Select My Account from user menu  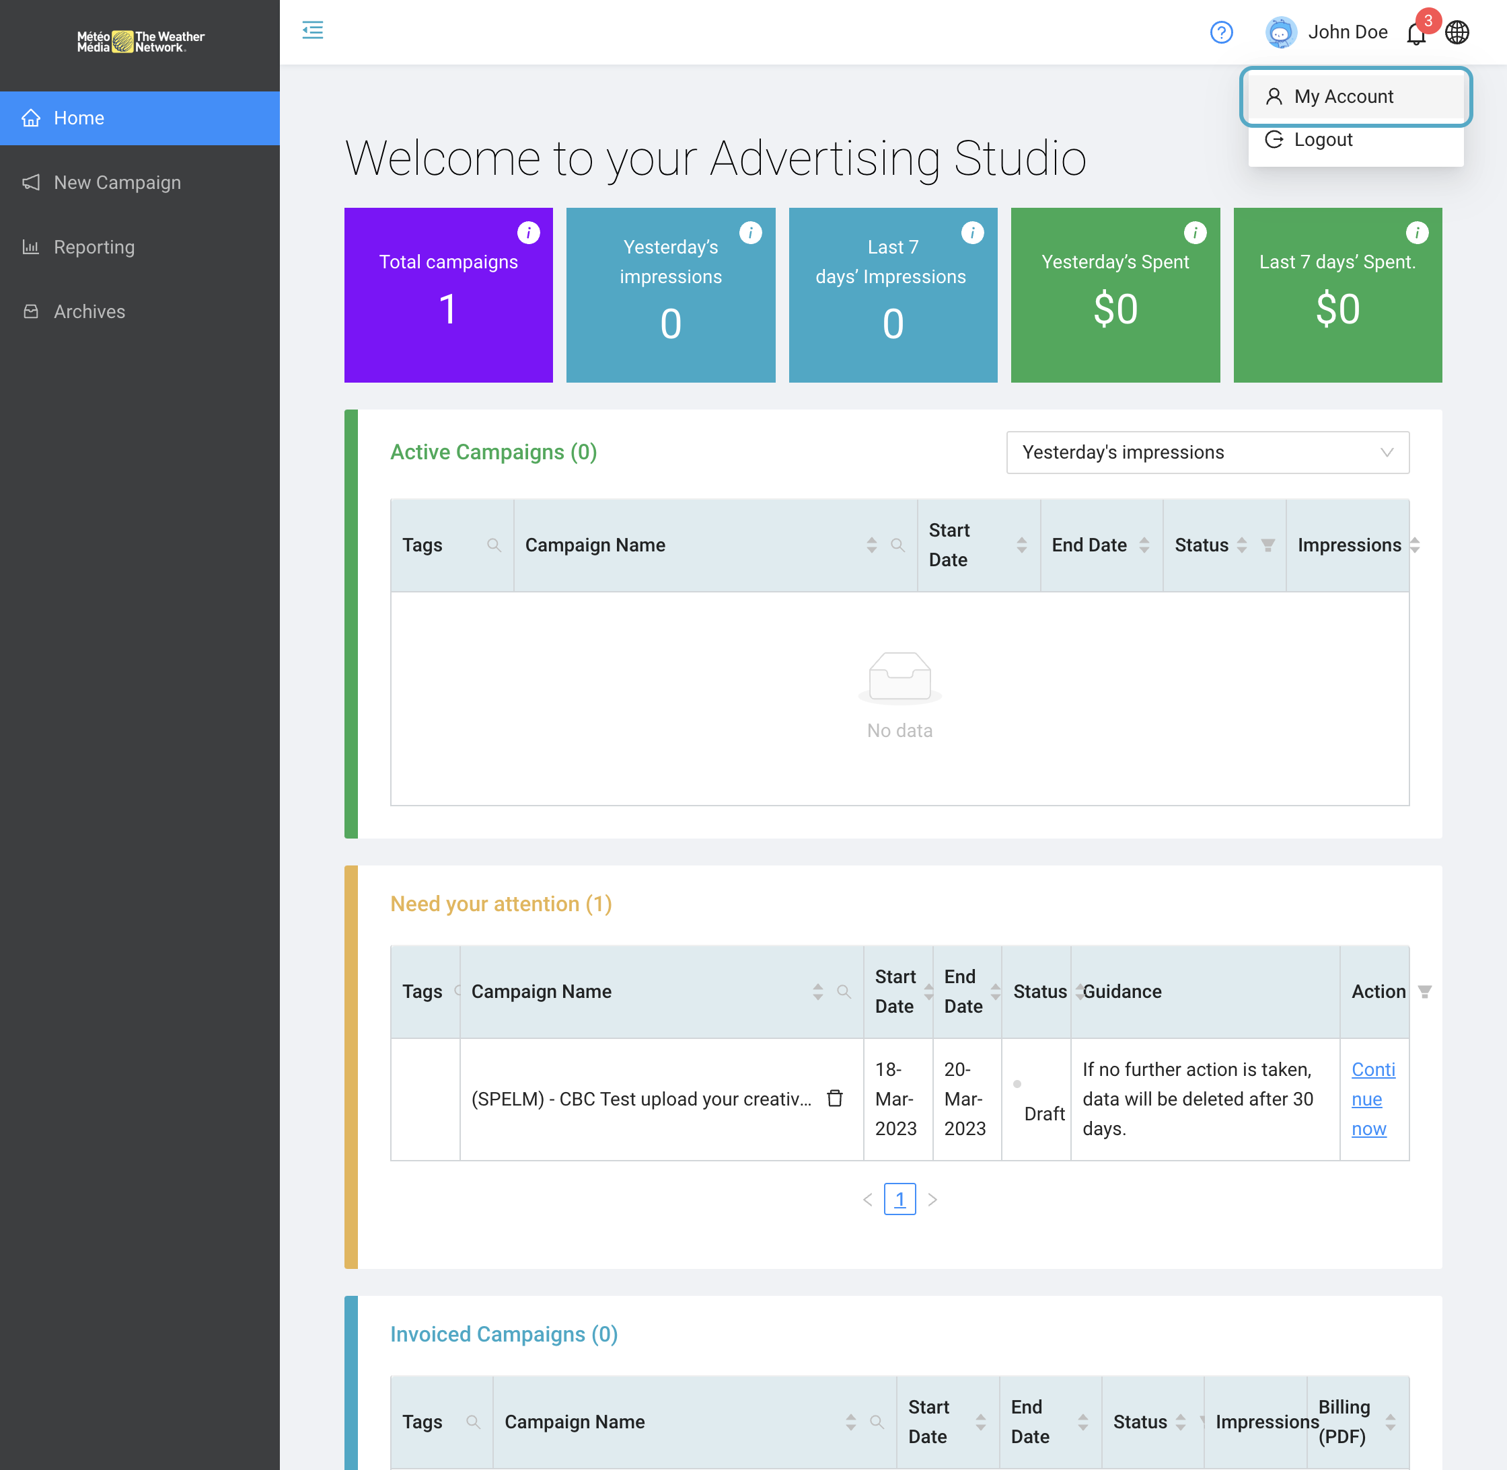coord(1356,97)
